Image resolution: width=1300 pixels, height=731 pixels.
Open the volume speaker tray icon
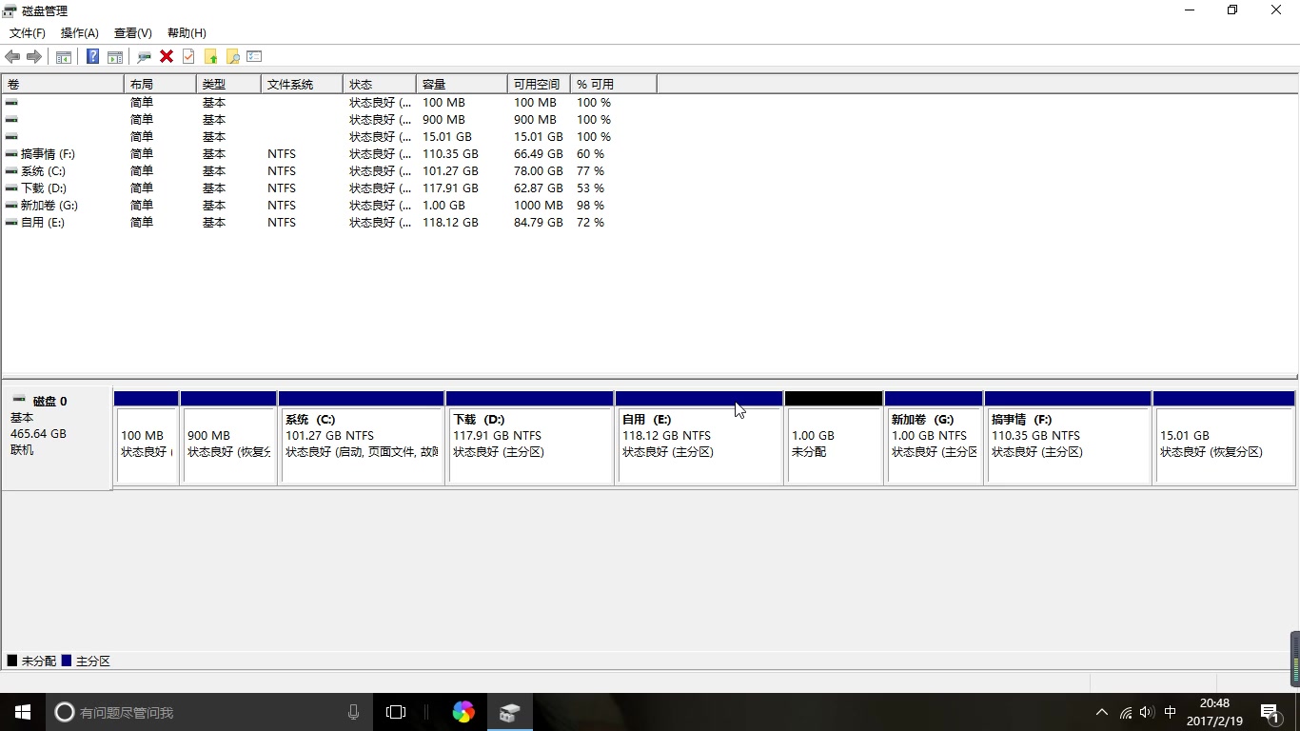pos(1147,712)
